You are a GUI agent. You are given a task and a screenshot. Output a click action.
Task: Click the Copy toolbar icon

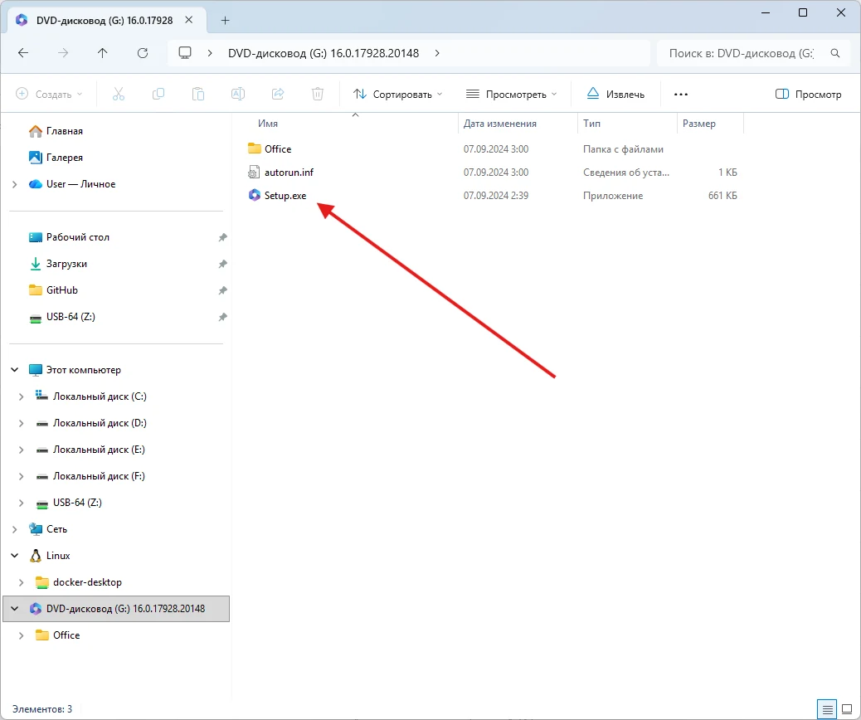click(158, 94)
